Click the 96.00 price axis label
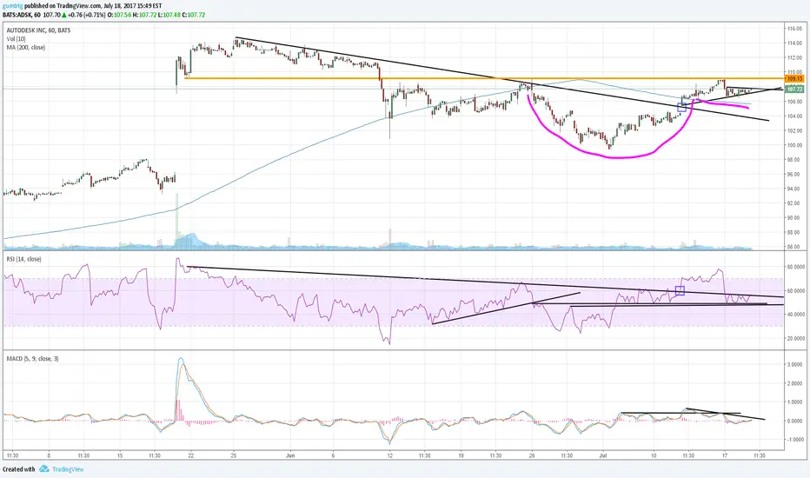The image size is (810, 478). 794,174
